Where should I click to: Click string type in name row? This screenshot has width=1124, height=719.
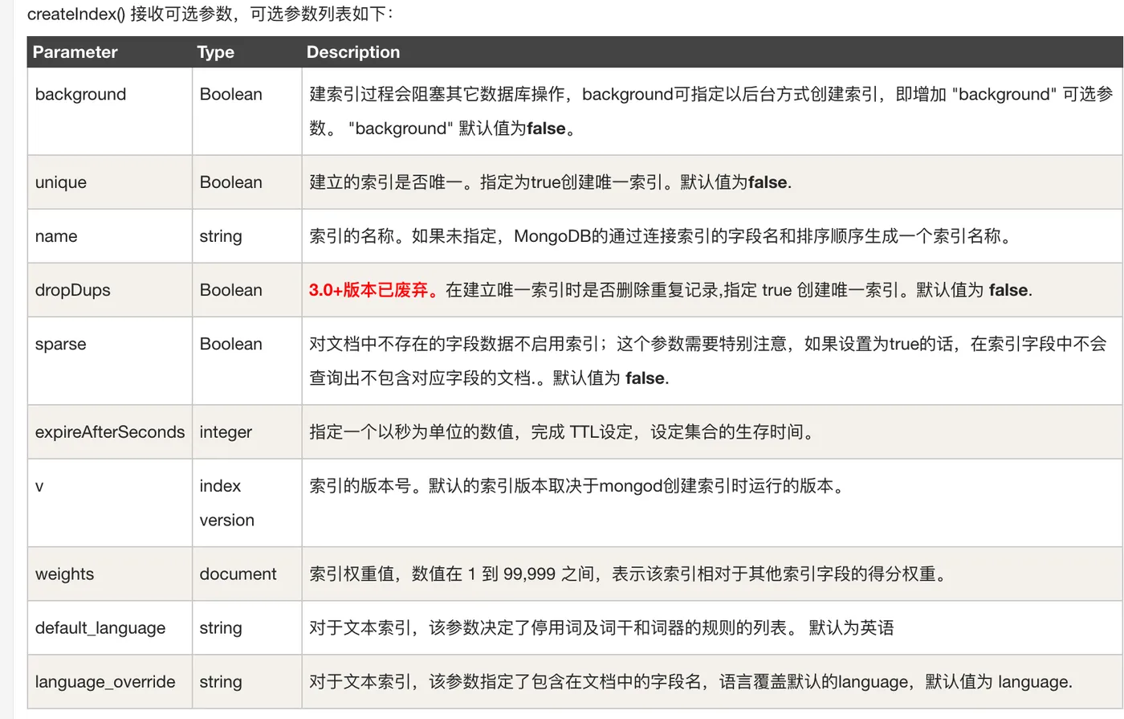(x=221, y=236)
